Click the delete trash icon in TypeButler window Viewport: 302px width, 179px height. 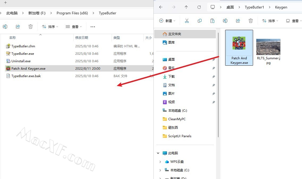30,27
